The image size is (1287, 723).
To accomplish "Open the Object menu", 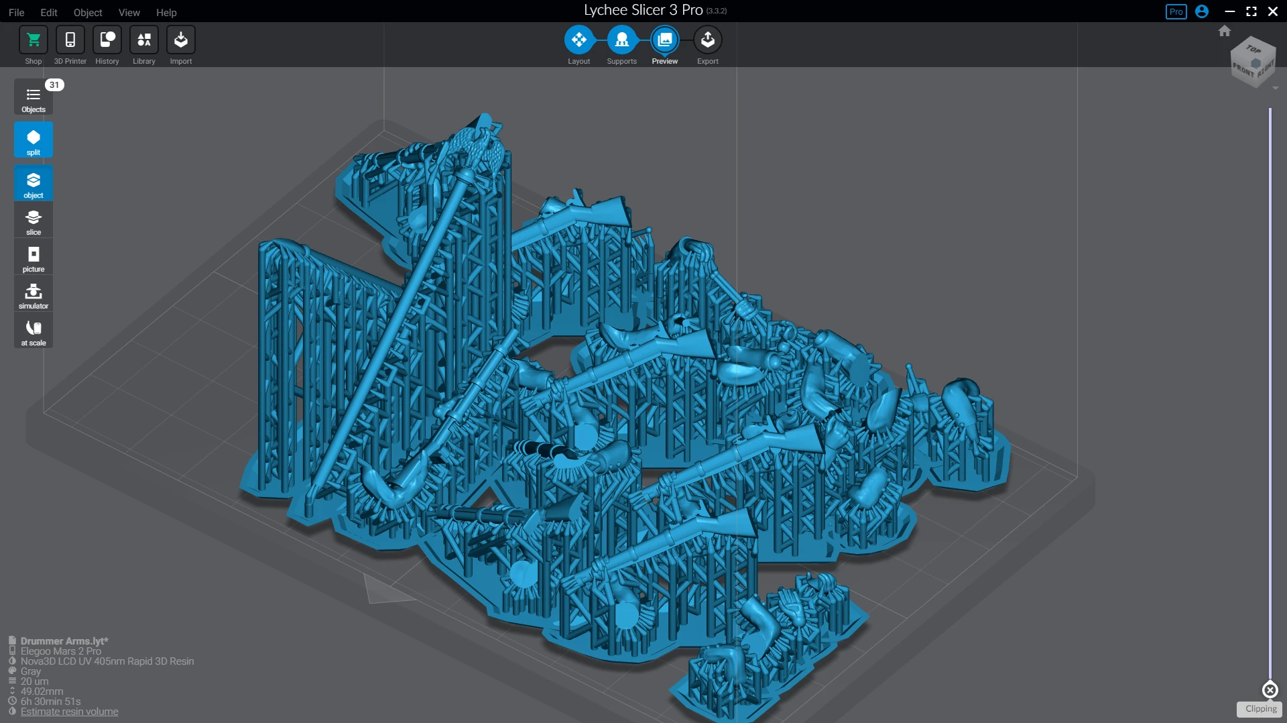I will pos(88,12).
